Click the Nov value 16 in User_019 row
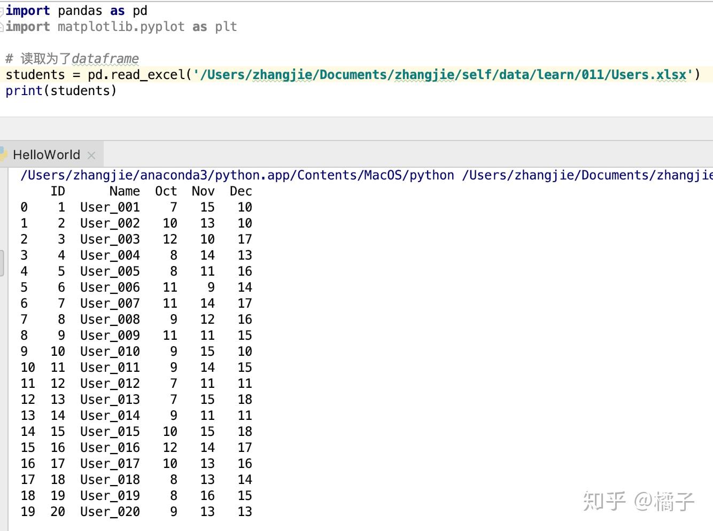 pos(207,496)
